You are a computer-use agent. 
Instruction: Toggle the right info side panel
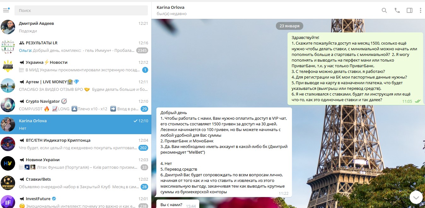(x=410, y=10)
